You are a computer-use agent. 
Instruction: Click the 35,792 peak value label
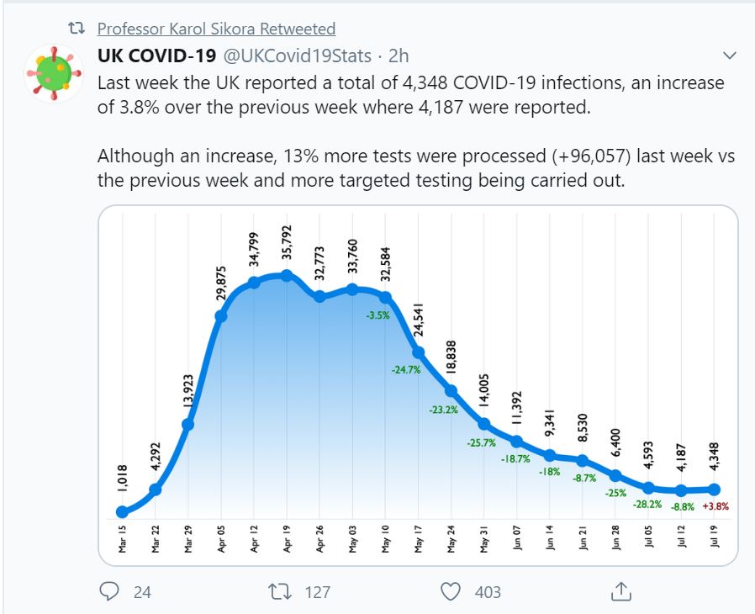pos(287,243)
